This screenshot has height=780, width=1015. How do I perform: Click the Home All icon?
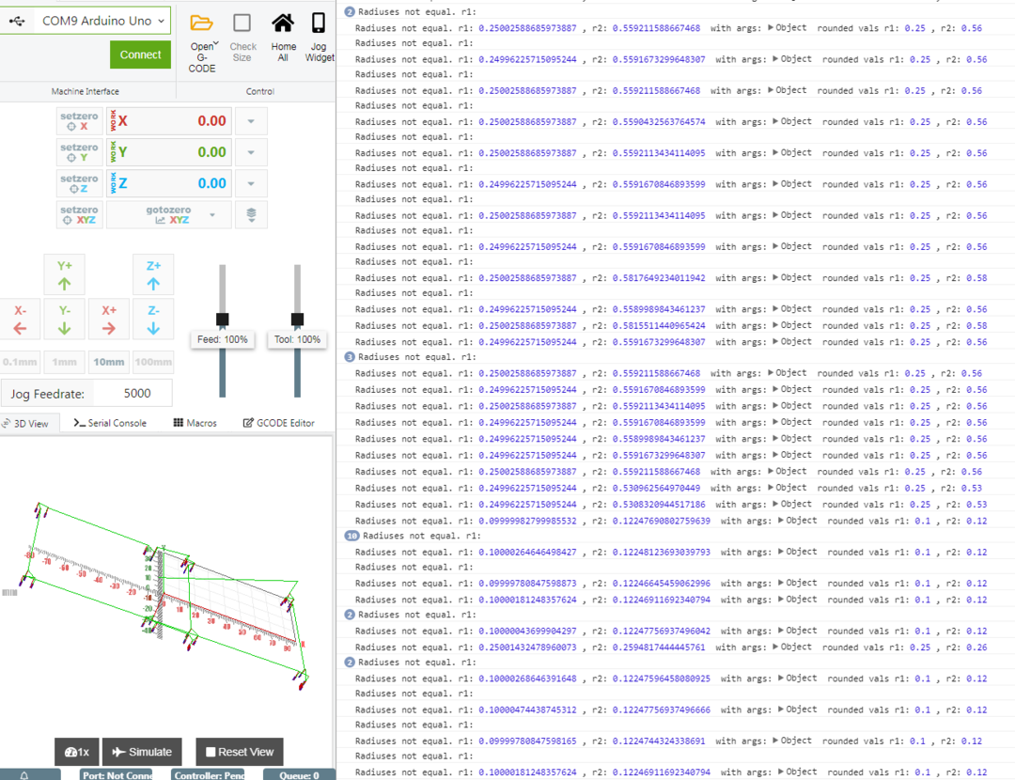(x=283, y=24)
